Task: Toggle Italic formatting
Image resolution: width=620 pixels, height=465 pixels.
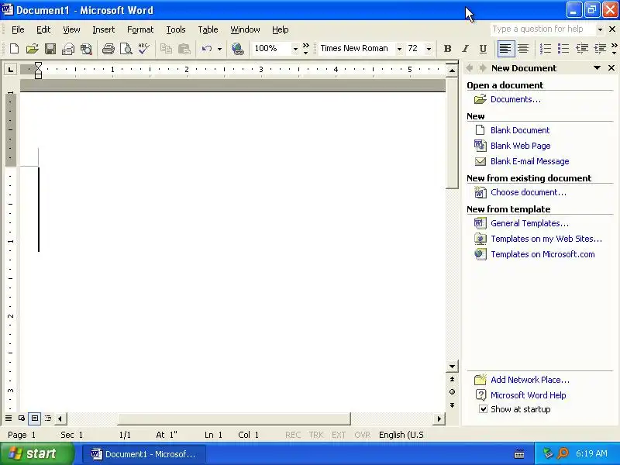Action: [x=466, y=49]
